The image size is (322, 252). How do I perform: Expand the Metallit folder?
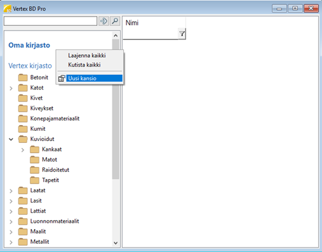click(x=11, y=242)
